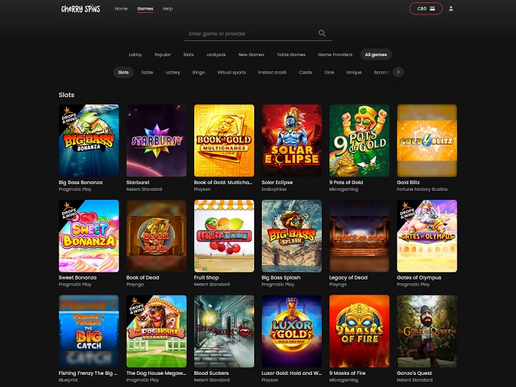Open the Gates of Olympus game
This screenshot has height=387, width=516.
[426, 236]
